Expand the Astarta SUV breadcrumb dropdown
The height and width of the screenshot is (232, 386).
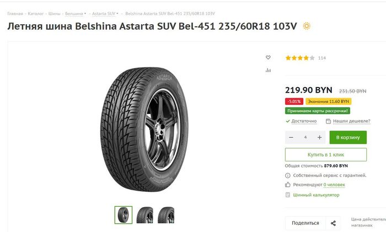117,13
